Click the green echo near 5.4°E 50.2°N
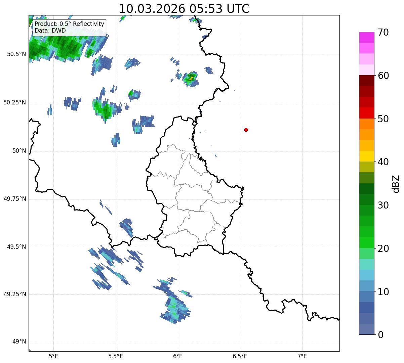This screenshot has height=363, width=404. [x=104, y=109]
